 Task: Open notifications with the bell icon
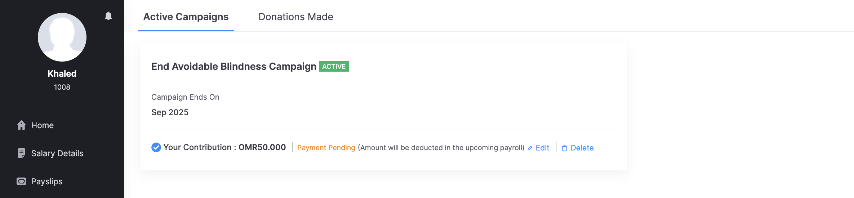[108, 16]
